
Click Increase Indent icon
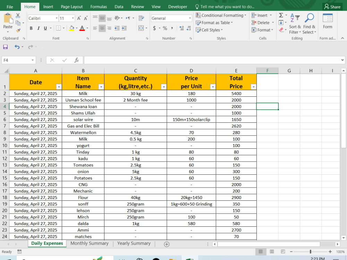(x=124, y=28)
